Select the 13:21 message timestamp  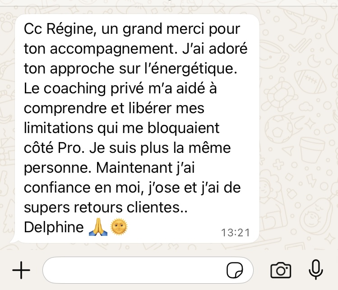236,233
